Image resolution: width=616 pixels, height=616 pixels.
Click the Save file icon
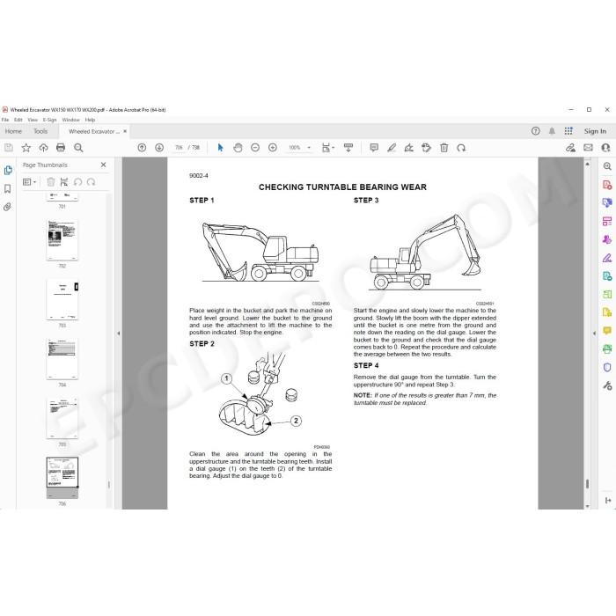9,148
